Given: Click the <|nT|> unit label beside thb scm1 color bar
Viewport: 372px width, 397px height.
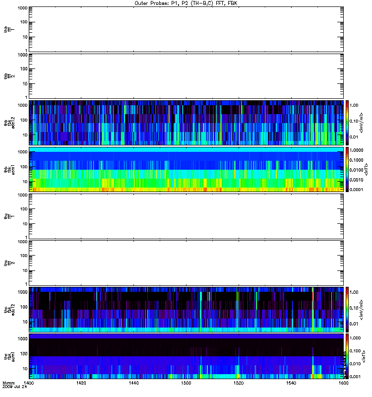Looking at the screenshot, I should click(366, 169).
